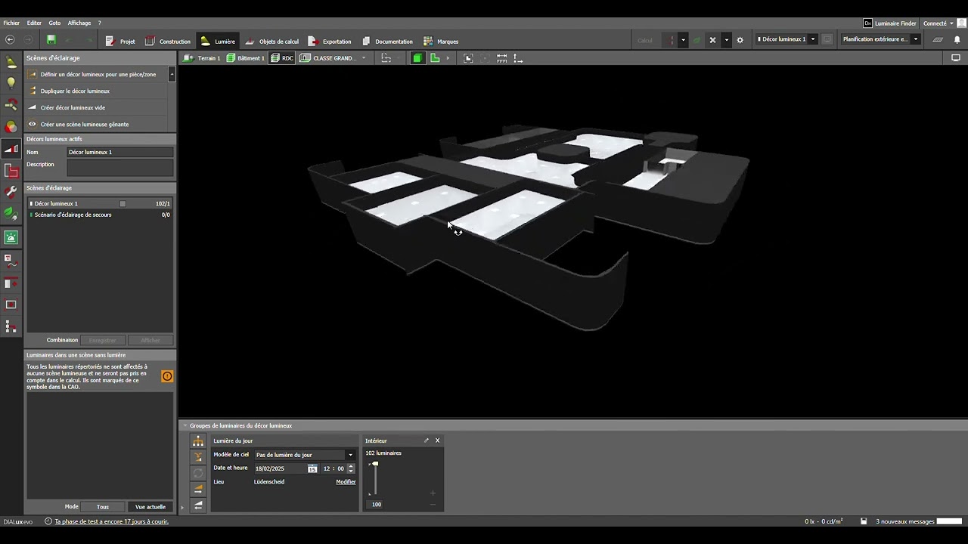
Task: Click the Description input field
Action: [x=120, y=168]
